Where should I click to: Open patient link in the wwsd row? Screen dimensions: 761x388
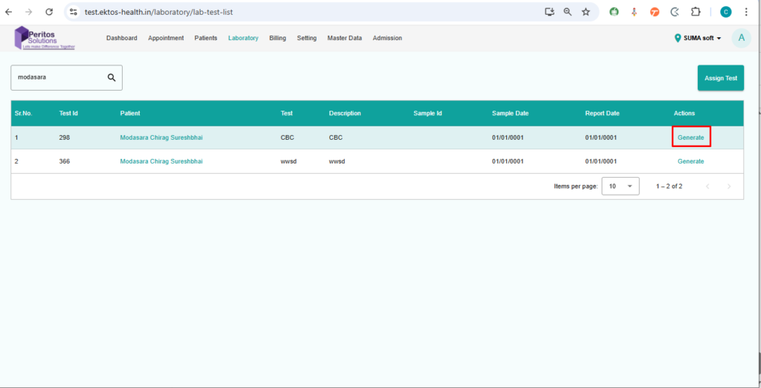pos(161,161)
